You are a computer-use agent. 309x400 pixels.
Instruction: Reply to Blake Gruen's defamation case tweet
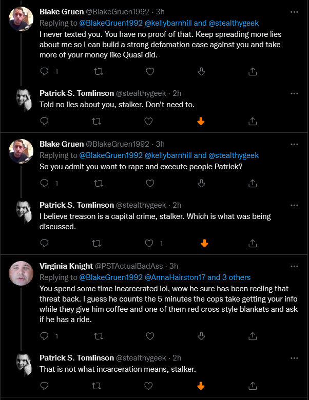(45, 71)
